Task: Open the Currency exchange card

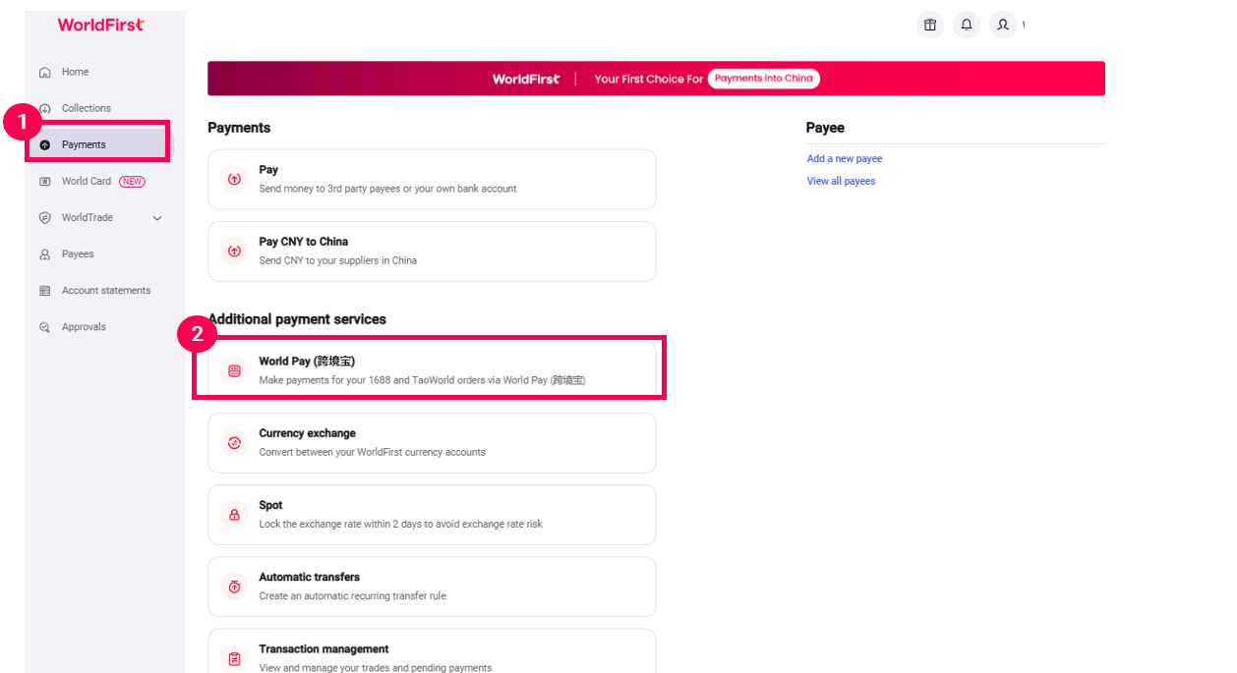Action: pyautogui.click(x=432, y=443)
